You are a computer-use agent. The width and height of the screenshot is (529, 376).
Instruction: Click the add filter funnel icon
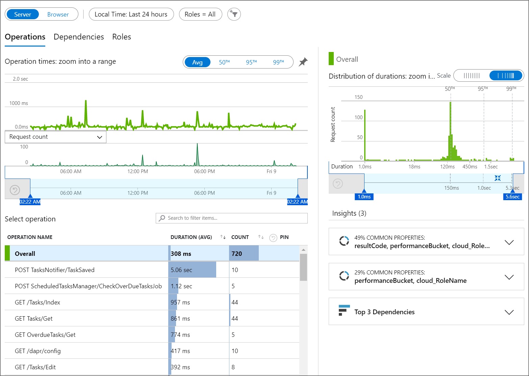[x=234, y=15]
